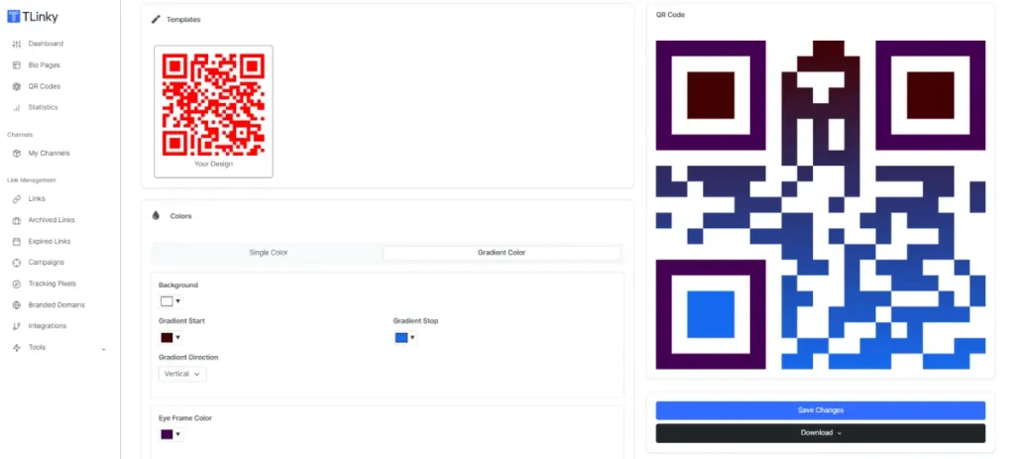
Task: Expand Background color dropdown arrow
Action: coord(177,301)
